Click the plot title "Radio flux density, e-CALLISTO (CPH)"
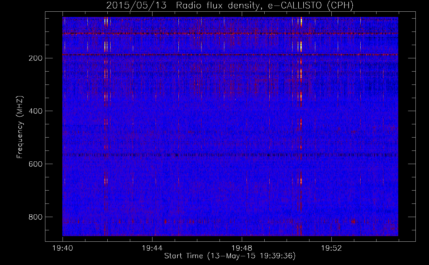This screenshot has width=429, height=265. pyautogui.click(x=265, y=6)
